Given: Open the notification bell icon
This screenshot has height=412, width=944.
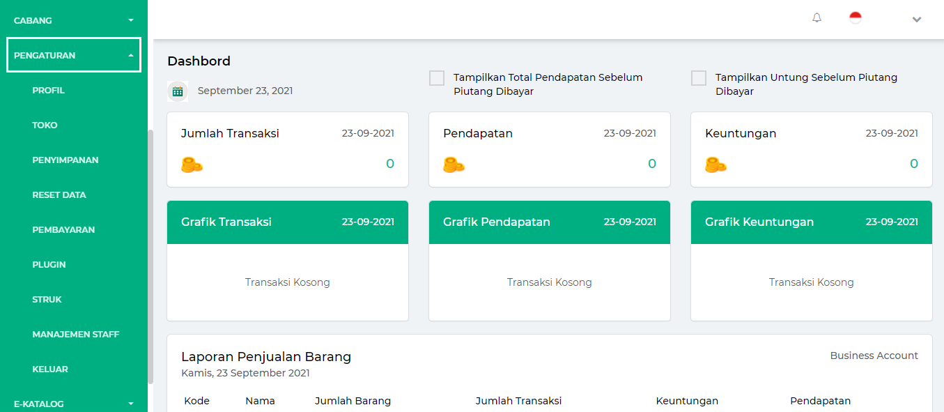Looking at the screenshot, I should point(817,18).
